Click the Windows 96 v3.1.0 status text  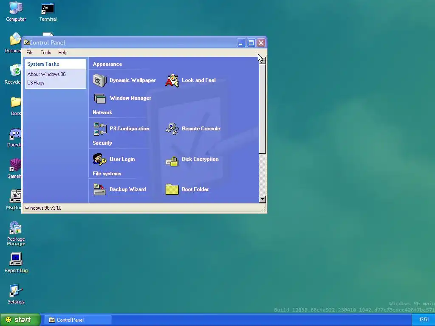[43, 208]
